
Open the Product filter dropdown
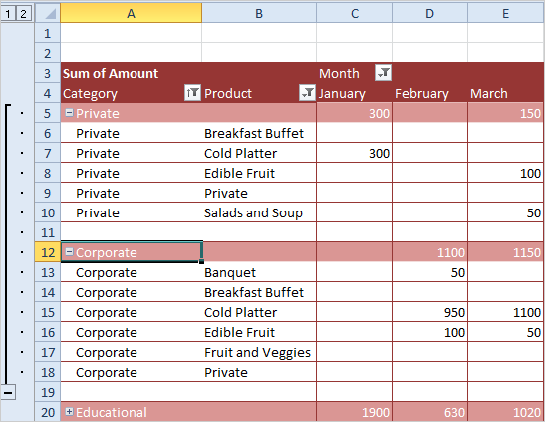(x=307, y=93)
